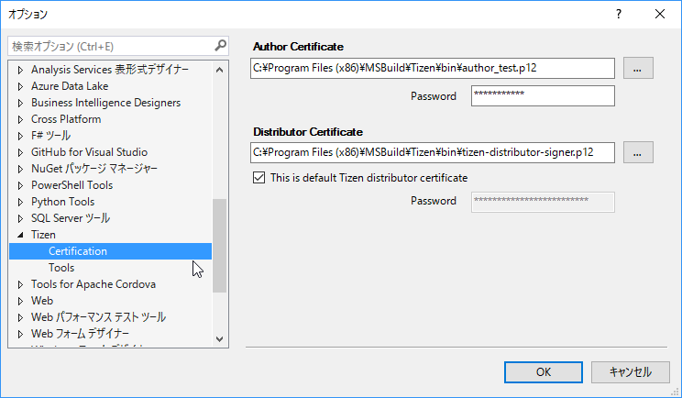Browse for Author Certificate file
The image size is (682, 398).
[x=638, y=68]
